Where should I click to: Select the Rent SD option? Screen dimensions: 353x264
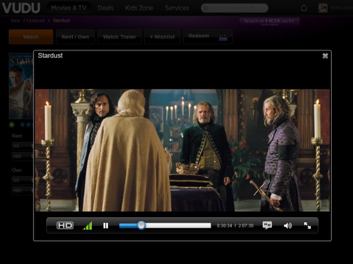click(x=22, y=146)
